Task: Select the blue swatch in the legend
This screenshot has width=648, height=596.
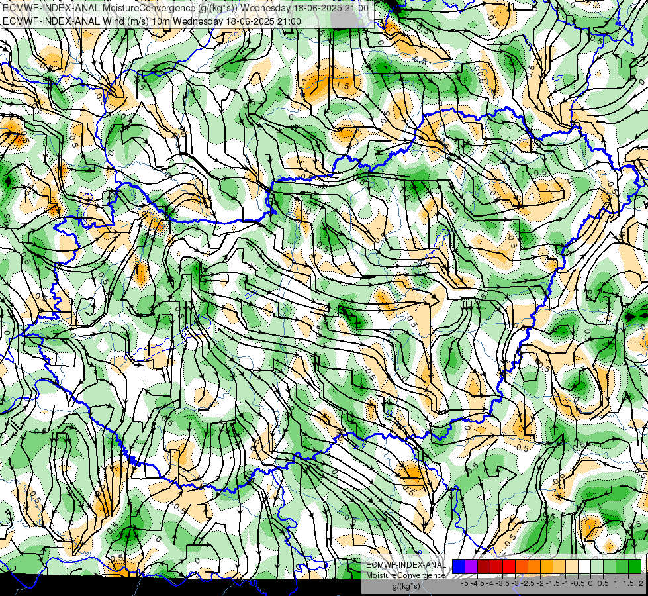Action: point(459,567)
